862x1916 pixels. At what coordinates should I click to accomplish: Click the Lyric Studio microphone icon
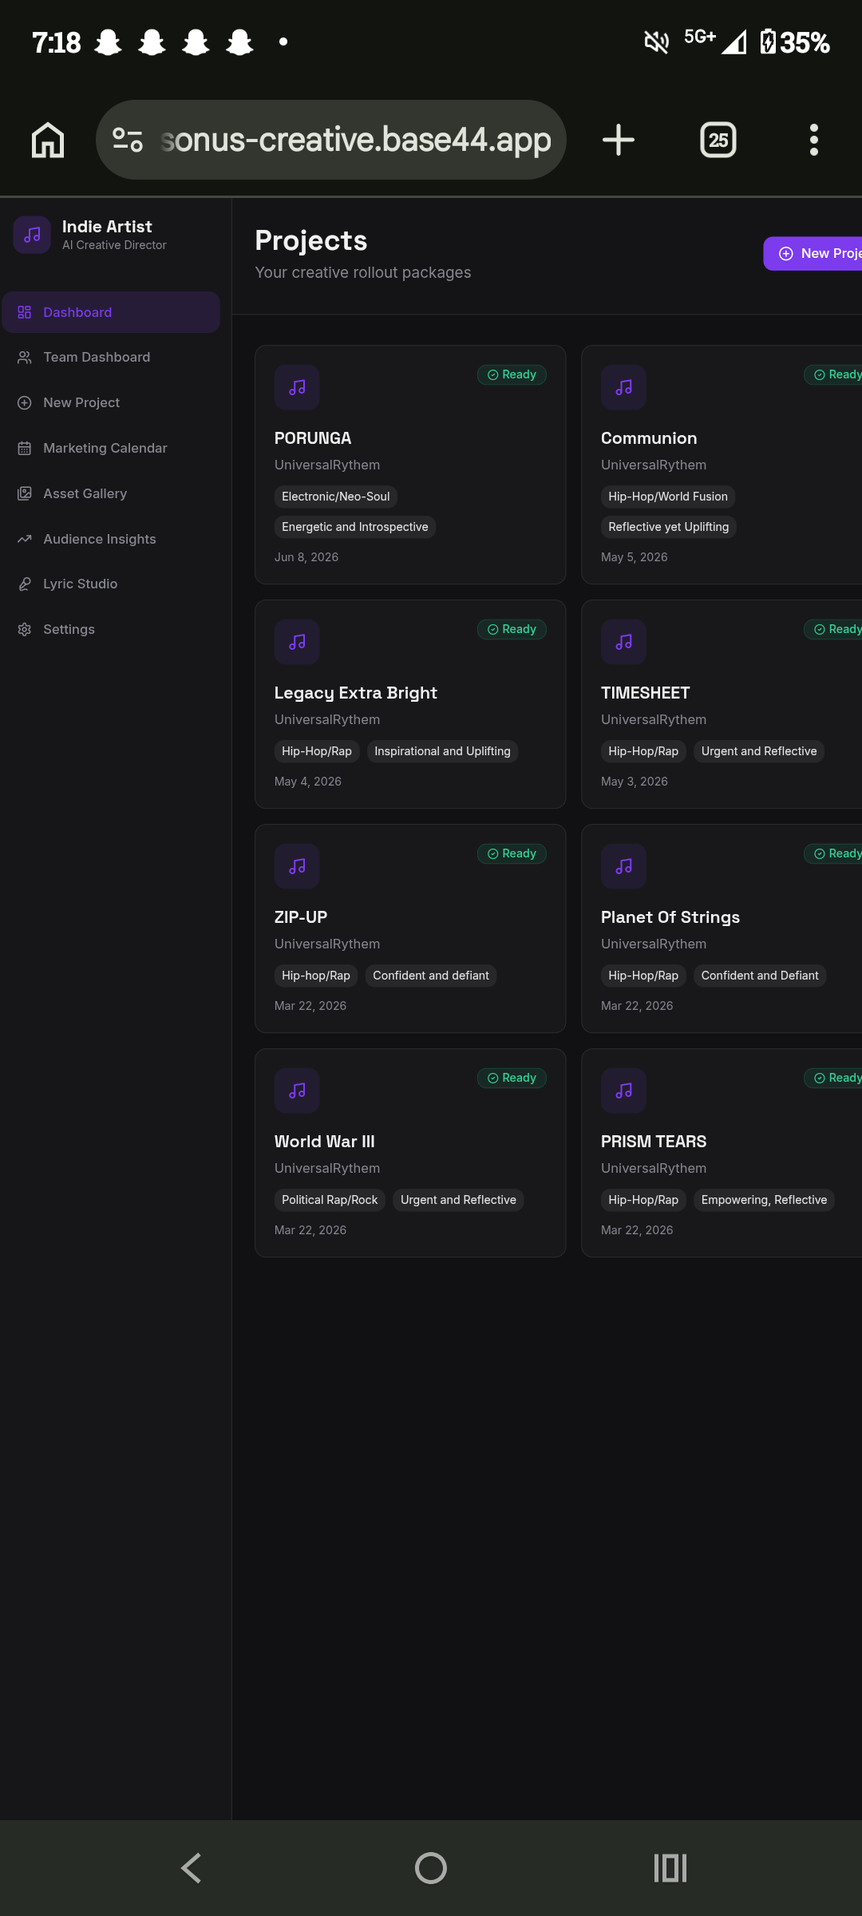(x=25, y=584)
